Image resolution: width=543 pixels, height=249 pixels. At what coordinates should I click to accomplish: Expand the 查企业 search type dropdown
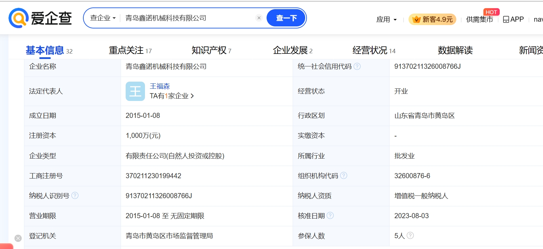pos(103,18)
